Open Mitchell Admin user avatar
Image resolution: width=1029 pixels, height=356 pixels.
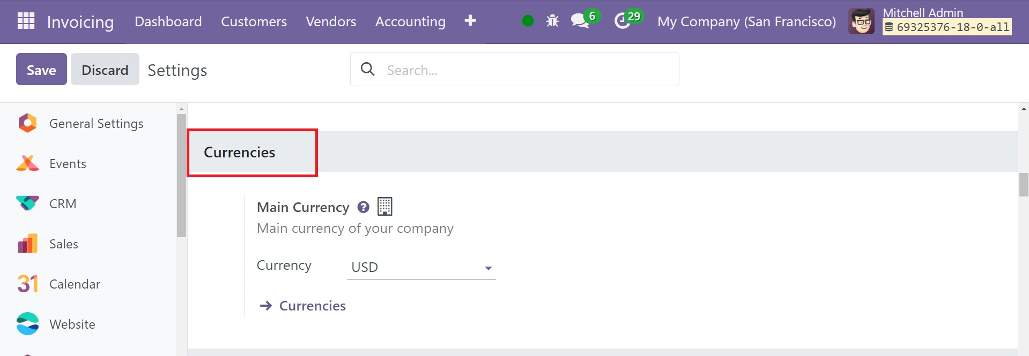tap(862, 21)
